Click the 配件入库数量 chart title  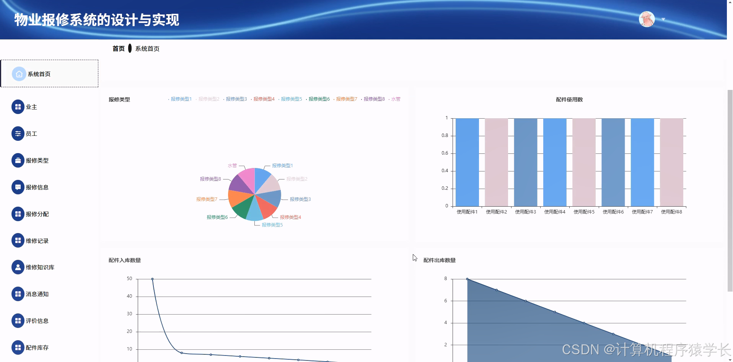[125, 260]
